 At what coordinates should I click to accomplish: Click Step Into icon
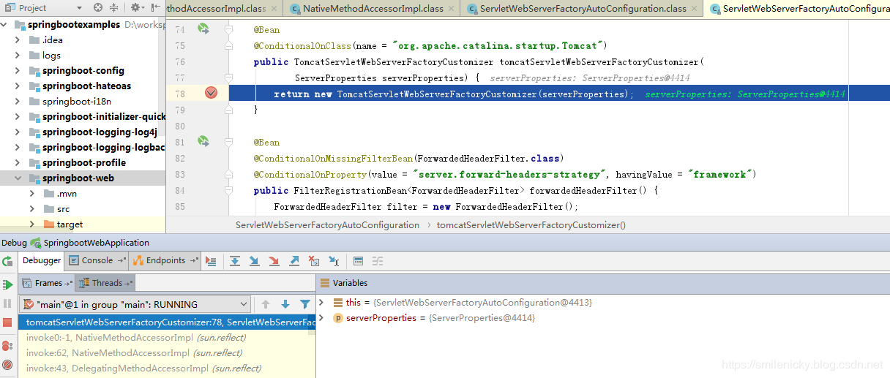pos(254,261)
